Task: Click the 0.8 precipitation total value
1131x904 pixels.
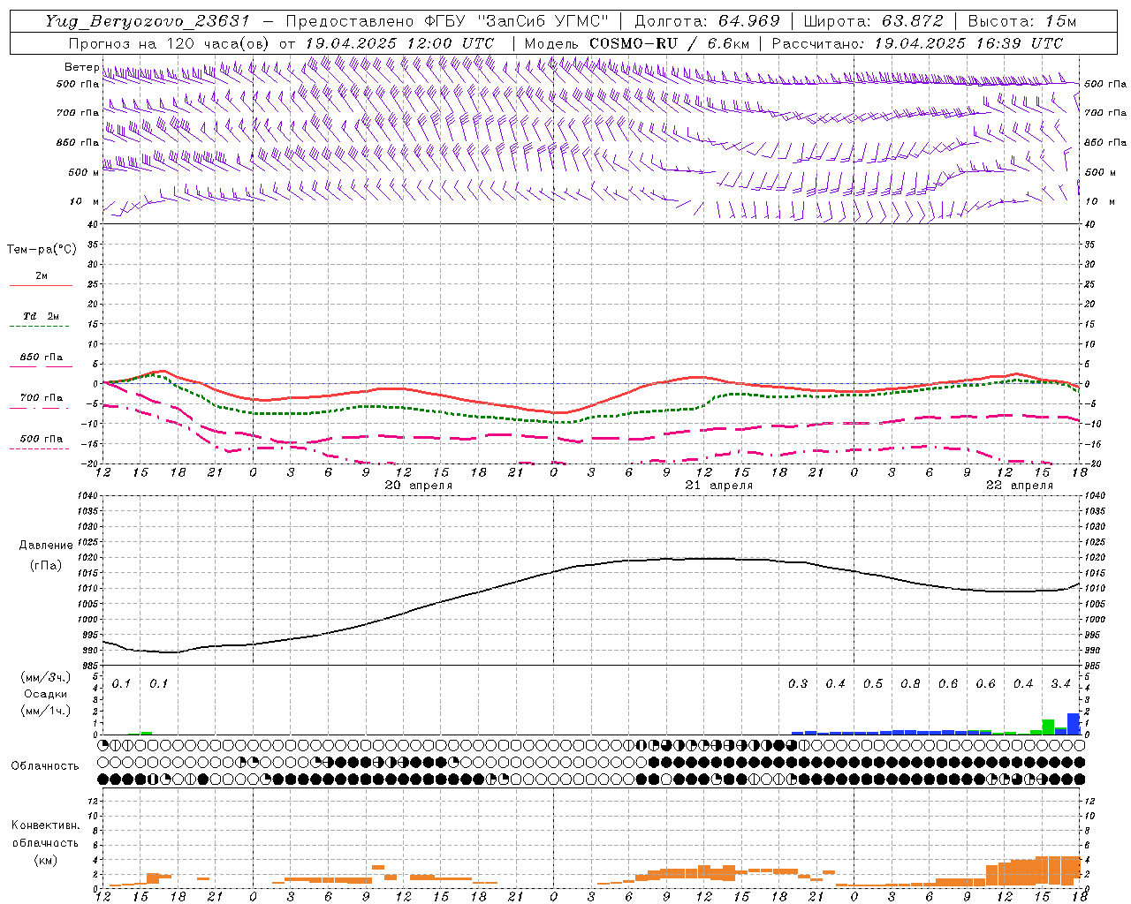Action: tap(910, 684)
